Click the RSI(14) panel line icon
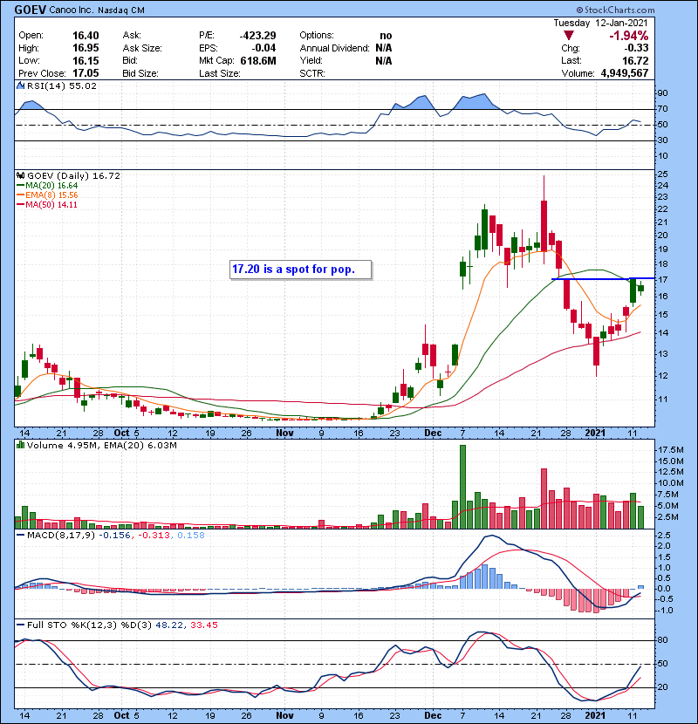The image size is (698, 724). click(x=20, y=85)
